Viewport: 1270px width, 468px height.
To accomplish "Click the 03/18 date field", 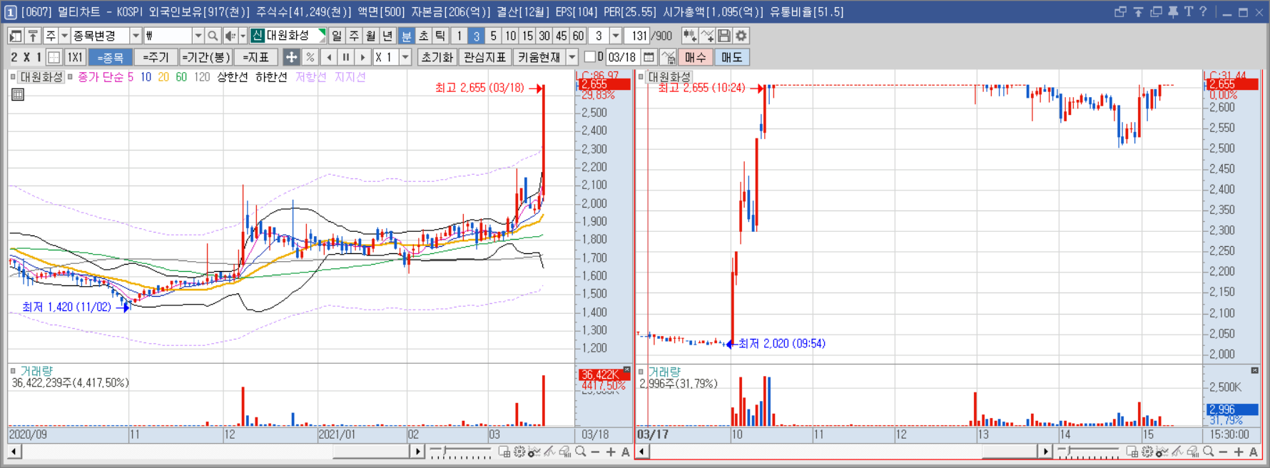I will 622,57.
